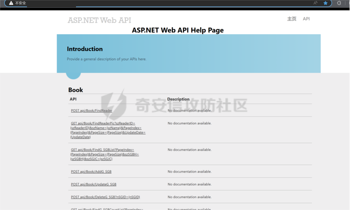Image resolution: width=350 pixels, height=210 pixels.
Task: Open POST api/Book/AddG_SGB link
Action: 91,172
